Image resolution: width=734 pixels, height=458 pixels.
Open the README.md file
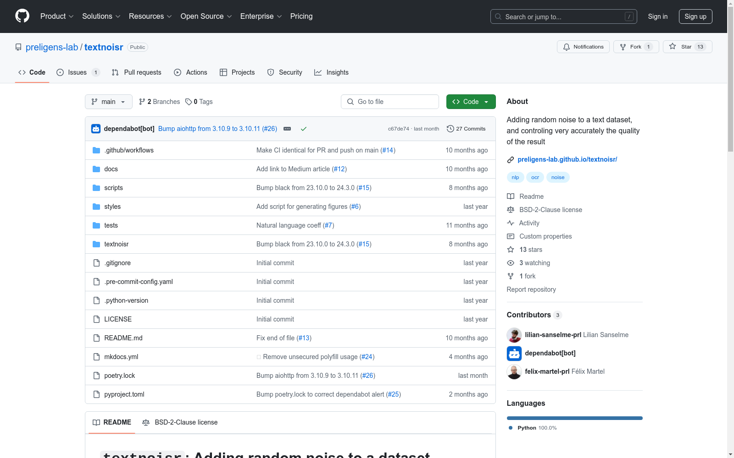tap(123, 338)
